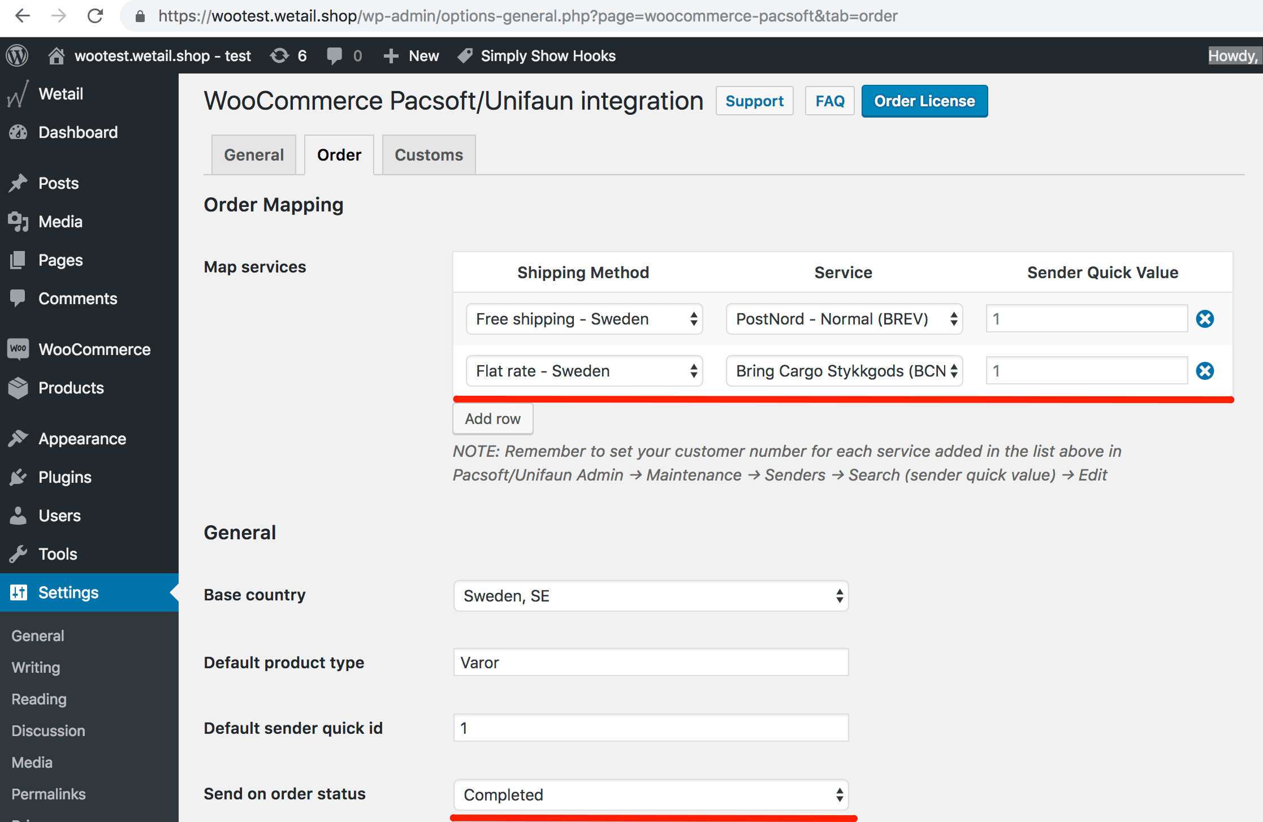Click the browser back arrow
Screen dimensions: 1263x822
click(23, 16)
